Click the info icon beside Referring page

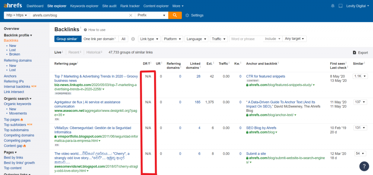(78, 63)
